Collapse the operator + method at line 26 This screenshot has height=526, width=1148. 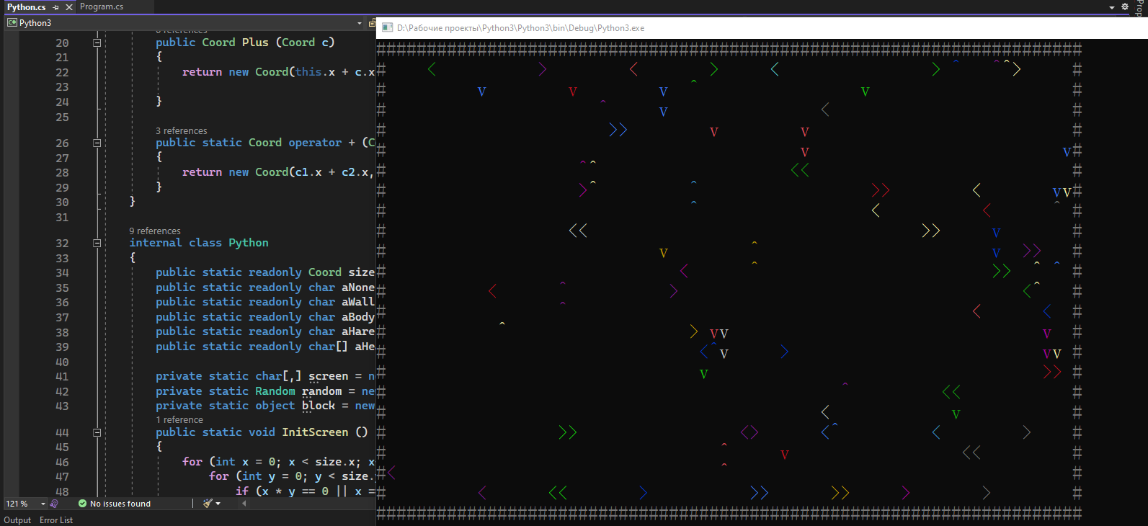pos(97,143)
